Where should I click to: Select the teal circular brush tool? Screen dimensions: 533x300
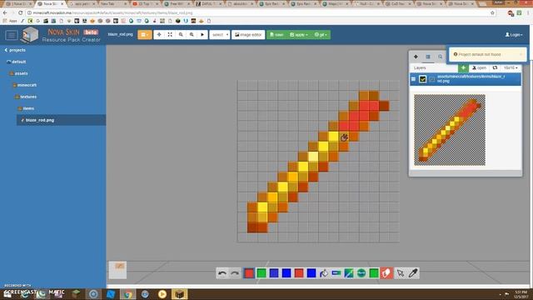[361, 273]
